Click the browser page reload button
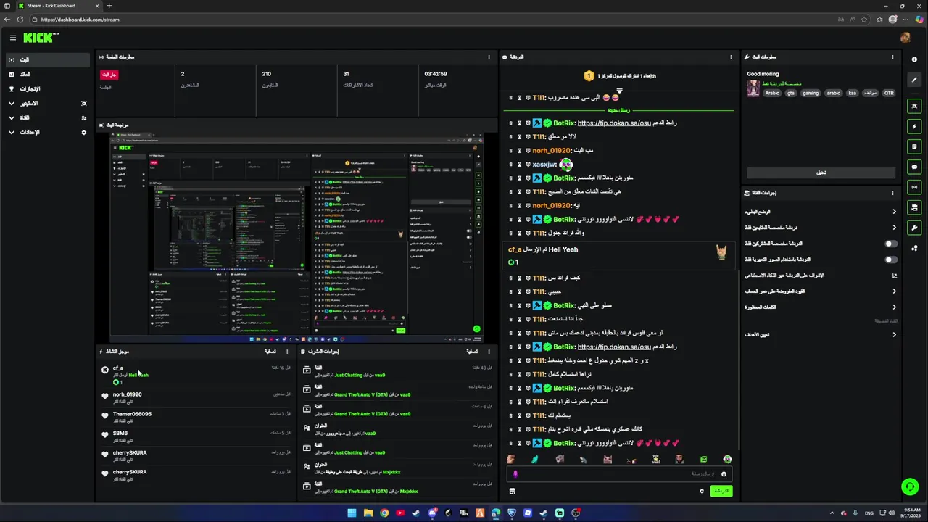 (20, 20)
